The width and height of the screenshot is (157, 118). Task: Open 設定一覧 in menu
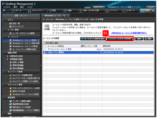tap(14, 23)
